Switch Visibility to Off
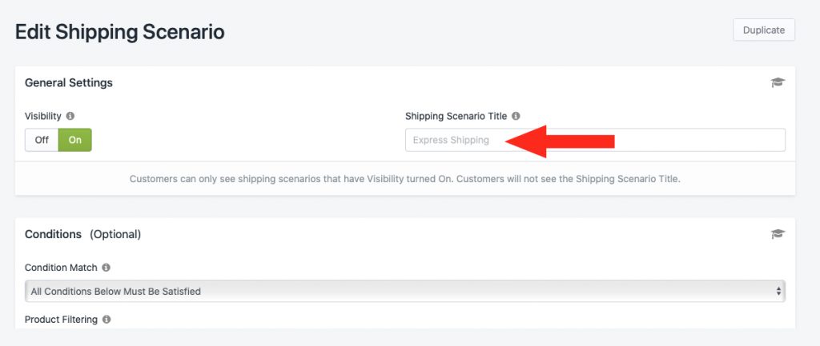The height and width of the screenshot is (346, 820). coord(42,140)
